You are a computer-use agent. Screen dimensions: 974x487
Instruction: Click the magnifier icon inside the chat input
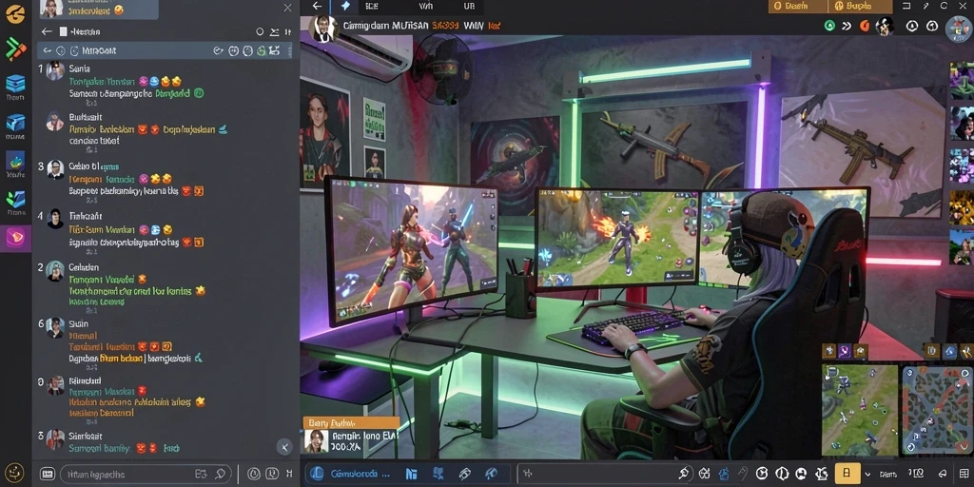click(220, 474)
